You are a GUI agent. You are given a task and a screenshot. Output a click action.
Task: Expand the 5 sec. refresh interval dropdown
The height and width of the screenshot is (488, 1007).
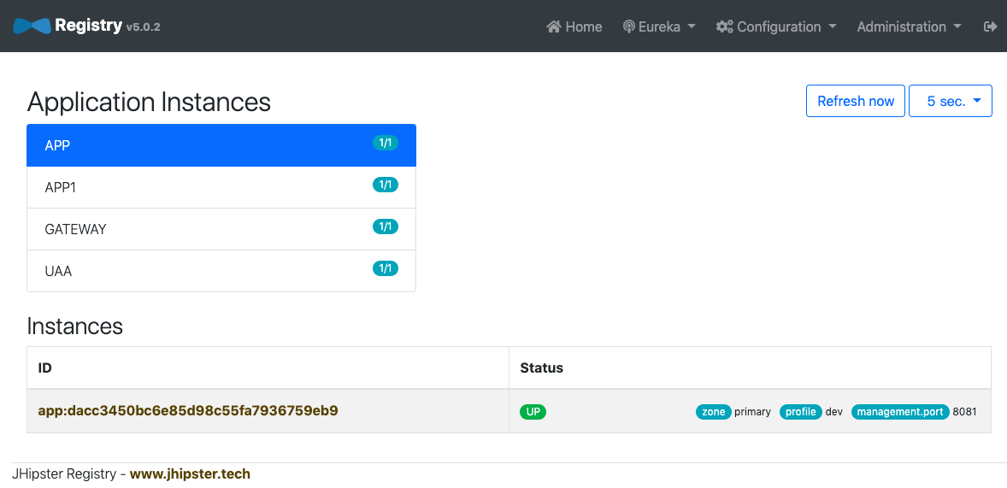tap(951, 101)
